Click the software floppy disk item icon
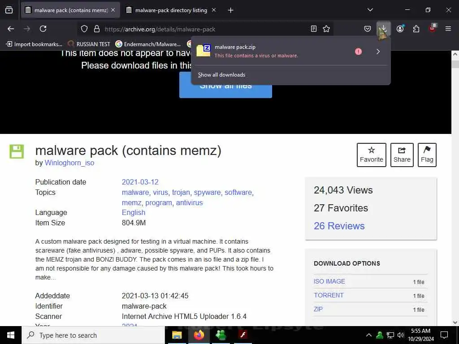459x344 pixels. click(17, 151)
